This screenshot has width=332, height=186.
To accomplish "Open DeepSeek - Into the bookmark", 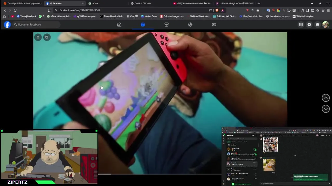I will pyautogui.click(x=251, y=16).
